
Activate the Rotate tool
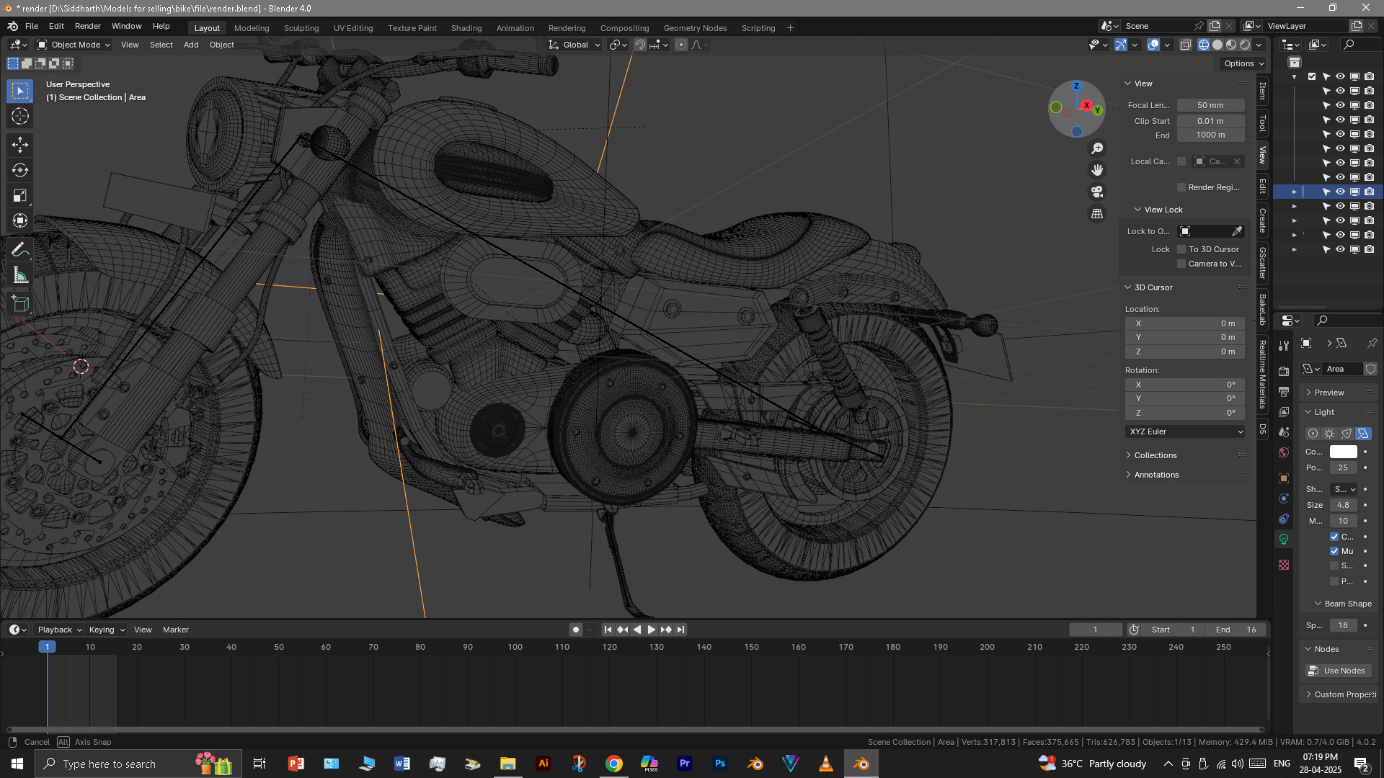[x=20, y=171]
